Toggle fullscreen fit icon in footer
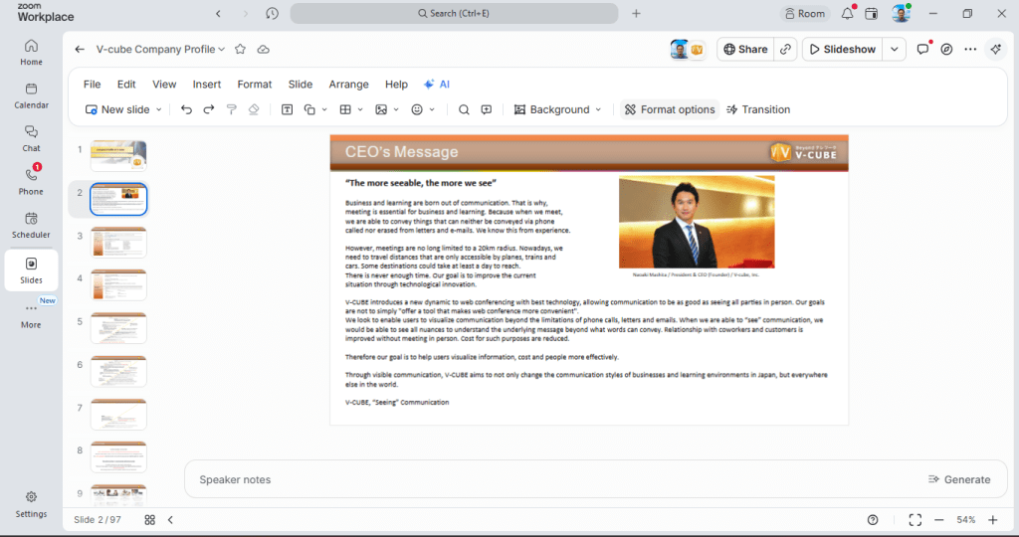 (916, 519)
